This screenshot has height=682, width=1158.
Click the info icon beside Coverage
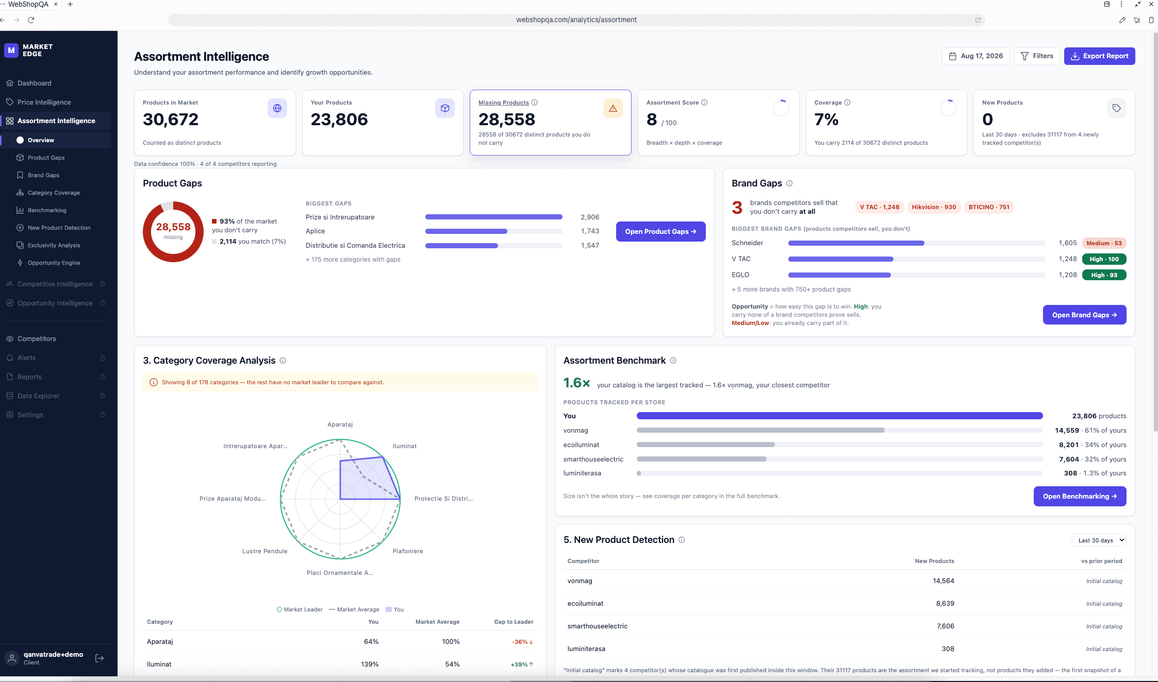click(x=847, y=103)
